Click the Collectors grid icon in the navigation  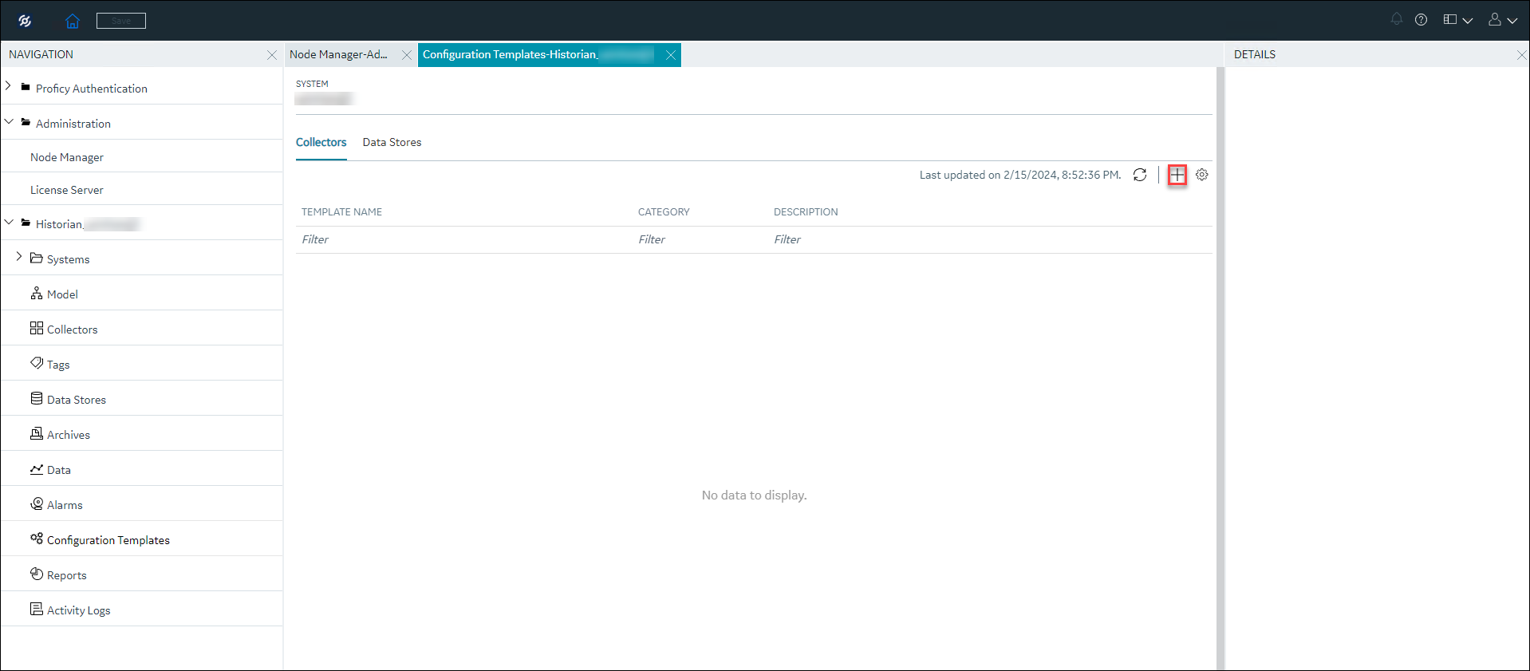coord(37,328)
